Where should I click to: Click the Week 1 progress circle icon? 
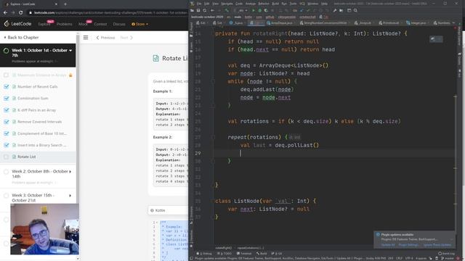pos(6,51)
